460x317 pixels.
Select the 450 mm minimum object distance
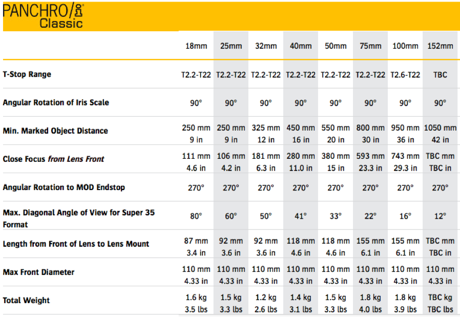pos(301,128)
